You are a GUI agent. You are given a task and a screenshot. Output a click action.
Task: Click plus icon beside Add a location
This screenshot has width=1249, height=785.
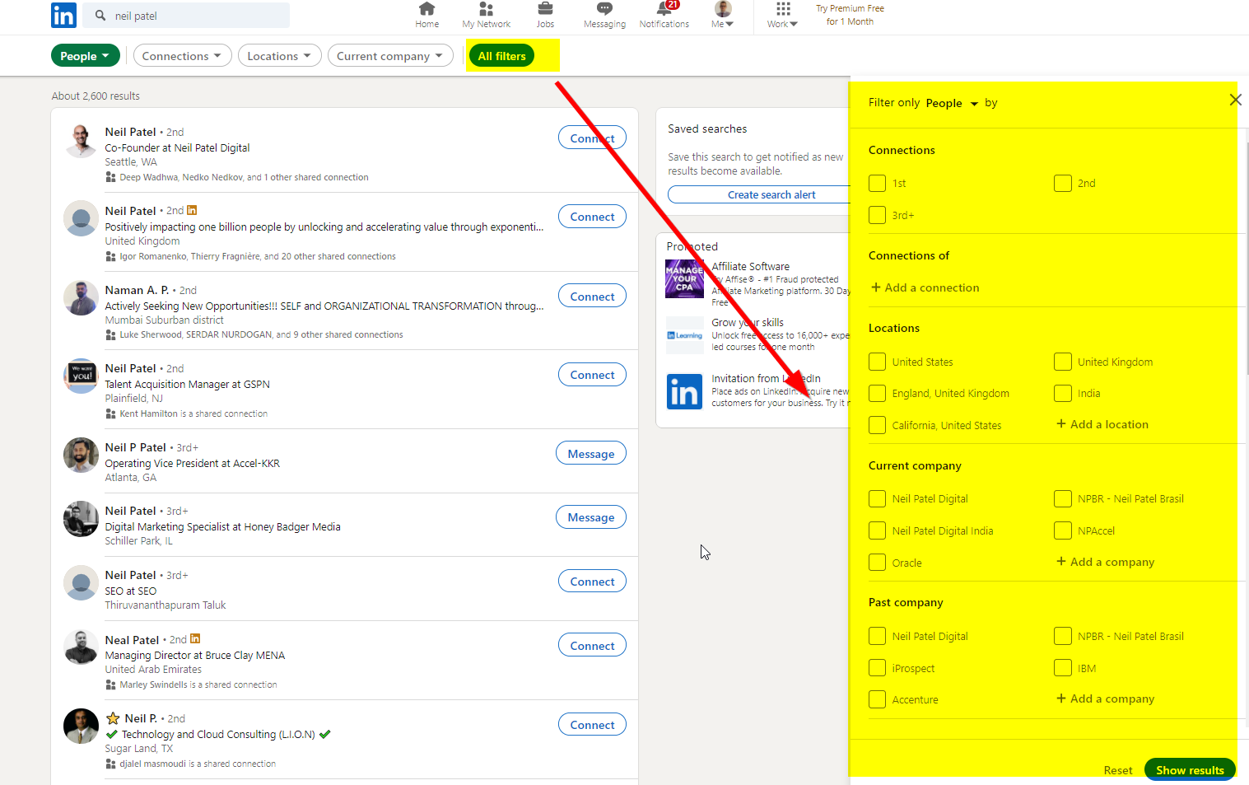[x=1061, y=424]
